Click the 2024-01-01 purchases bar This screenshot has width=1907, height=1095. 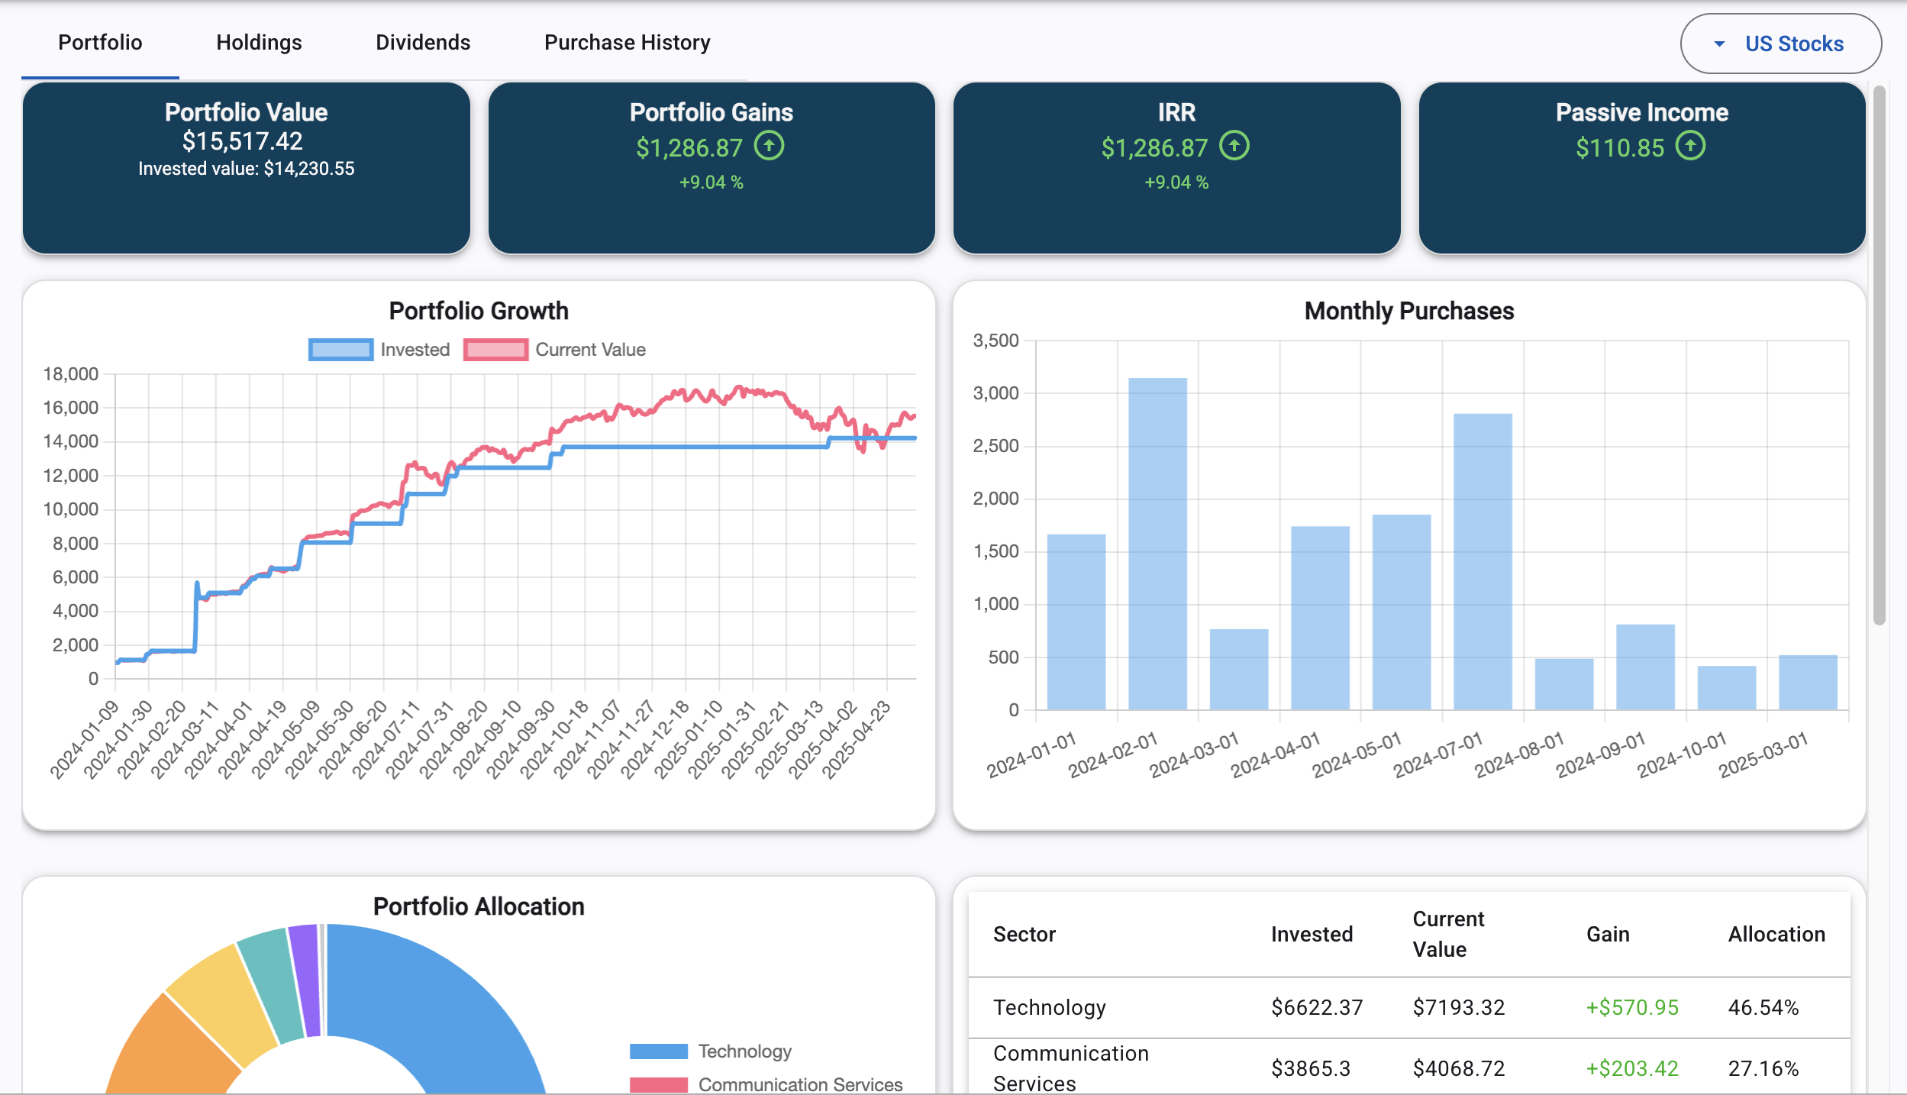(1076, 622)
